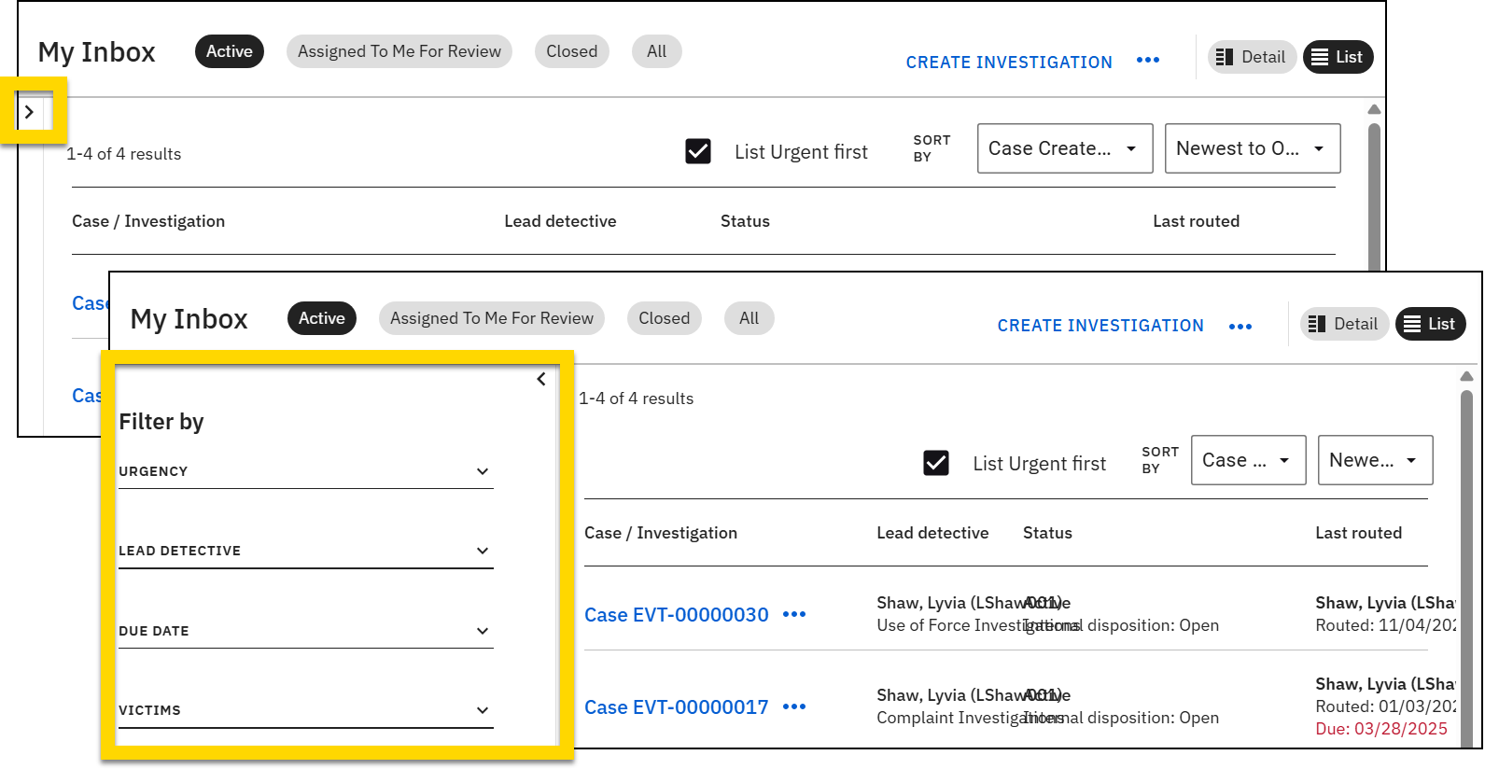
Task: Click Last routed column header in back window
Action: pos(1196,221)
